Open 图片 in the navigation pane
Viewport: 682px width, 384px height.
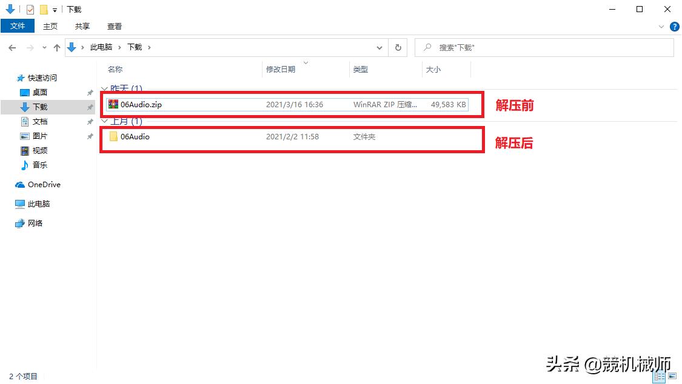pos(39,136)
